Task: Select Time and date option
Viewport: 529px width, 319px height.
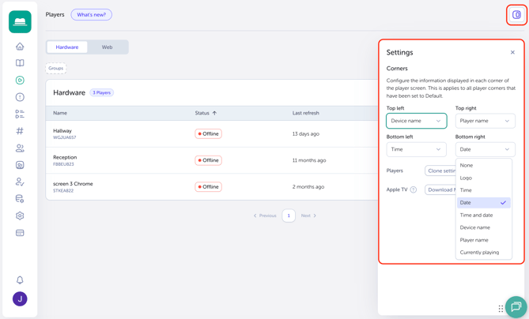Action: [484, 215]
